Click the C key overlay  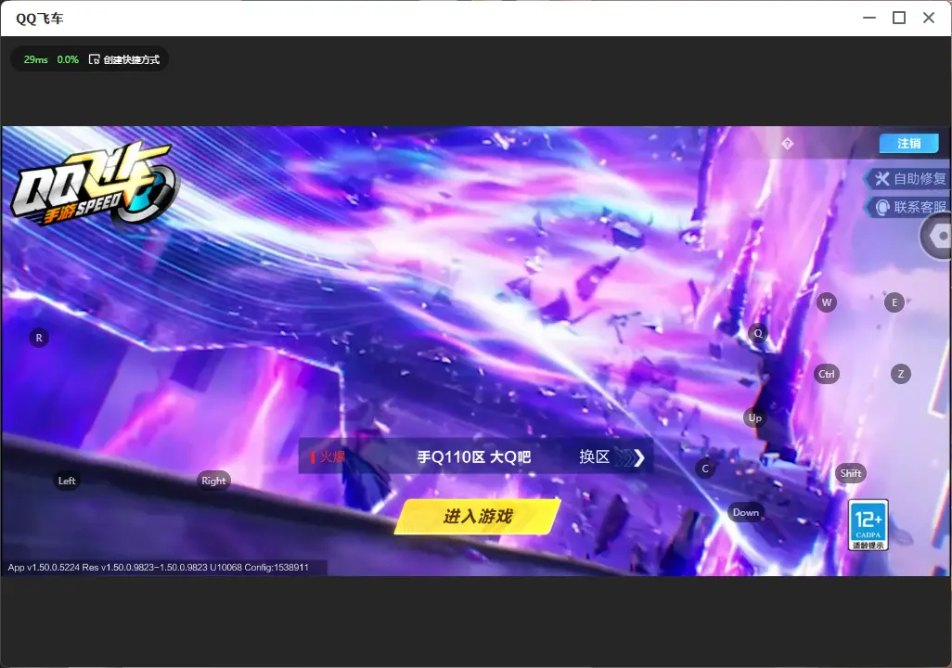tap(705, 469)
